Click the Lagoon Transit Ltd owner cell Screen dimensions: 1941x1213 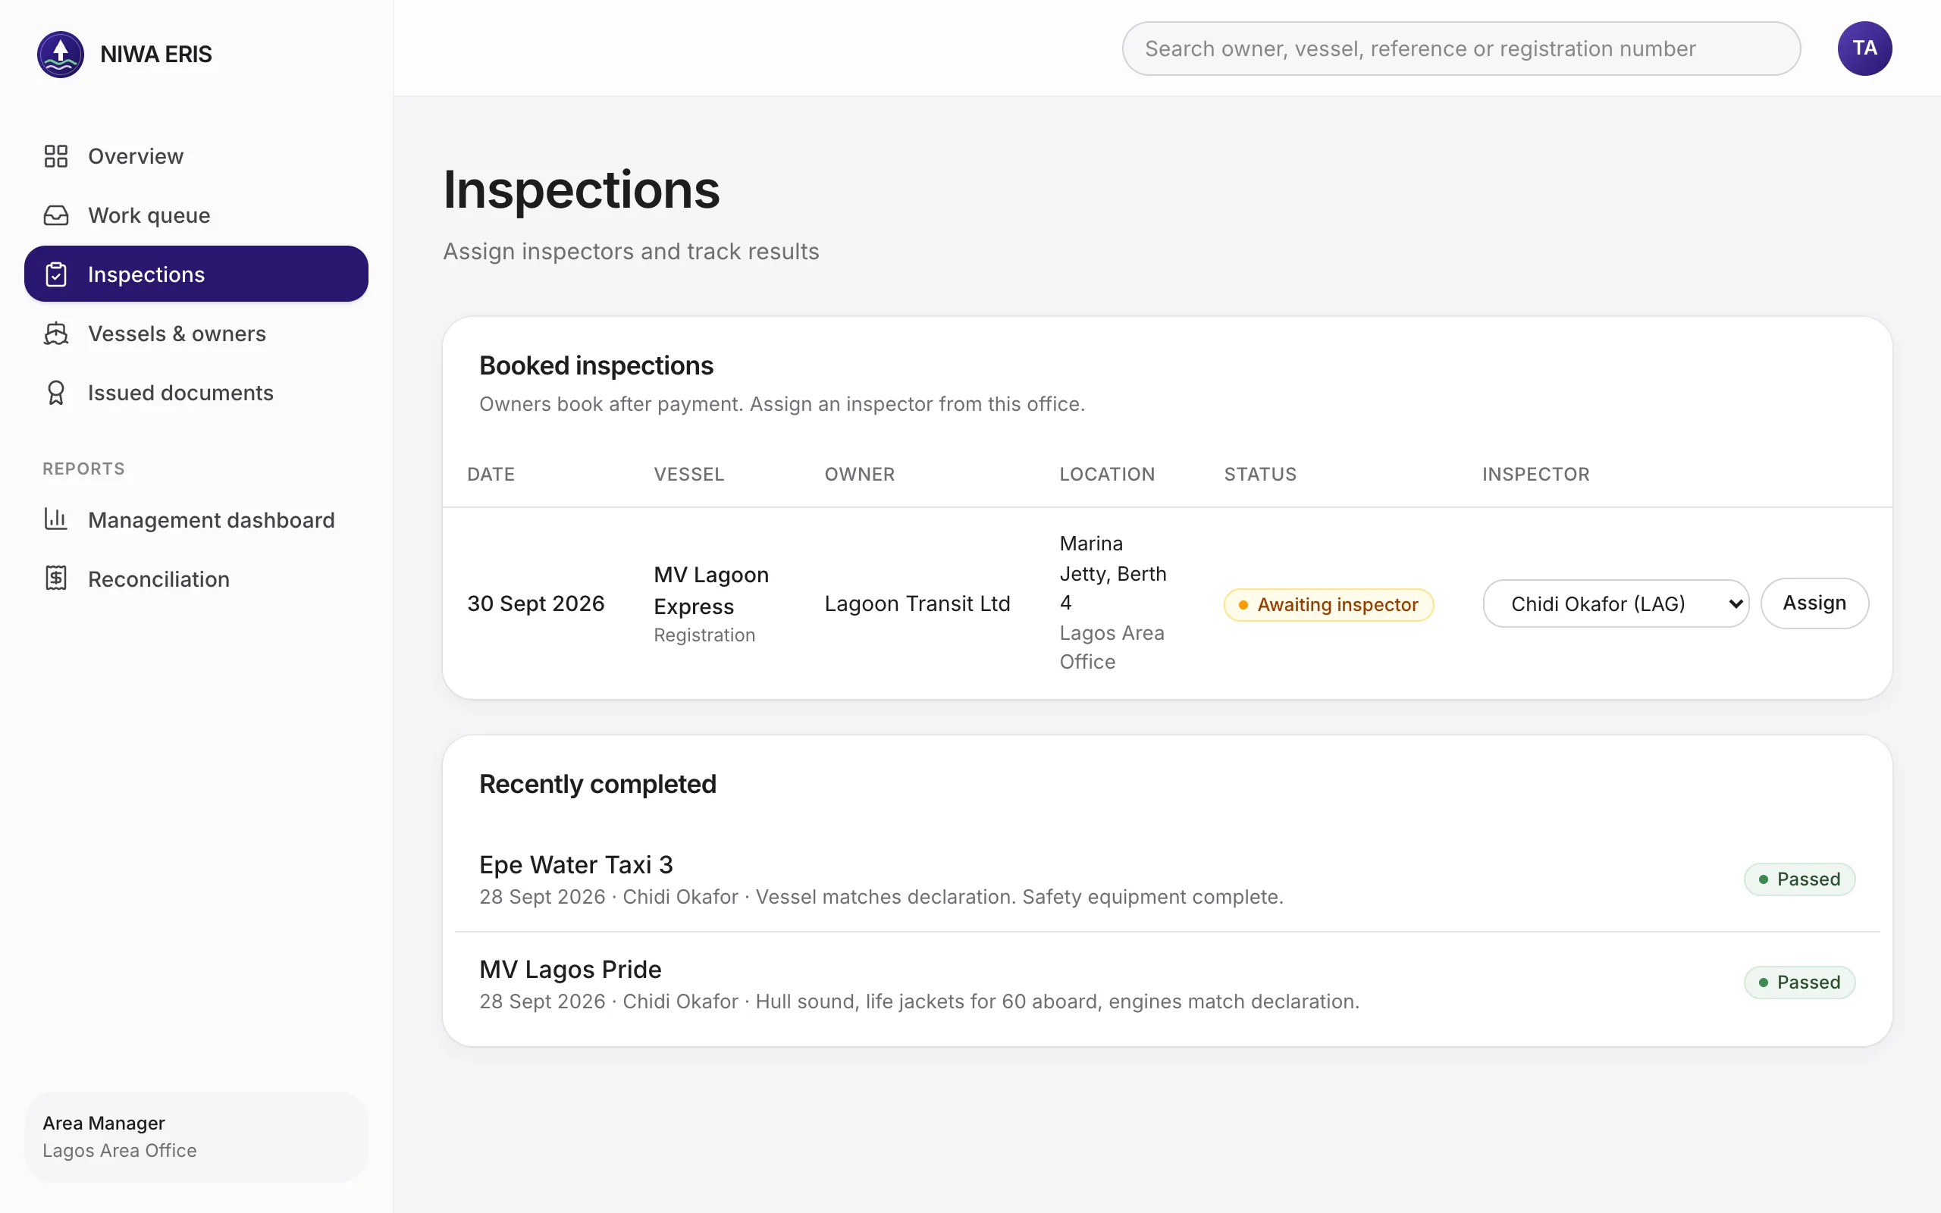[917, 603]
